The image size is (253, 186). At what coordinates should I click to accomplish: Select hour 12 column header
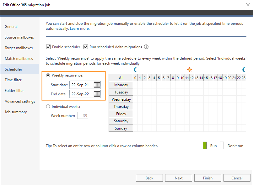[192, 78]
